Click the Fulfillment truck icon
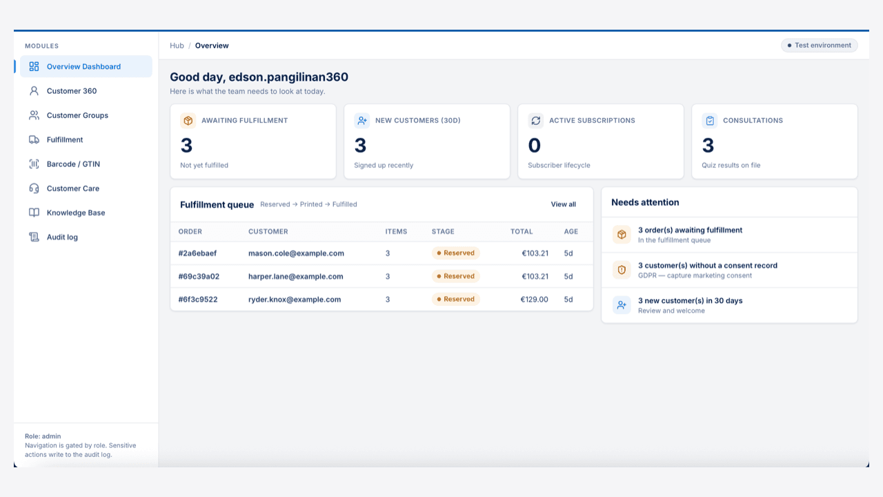 tap(34, 139)
